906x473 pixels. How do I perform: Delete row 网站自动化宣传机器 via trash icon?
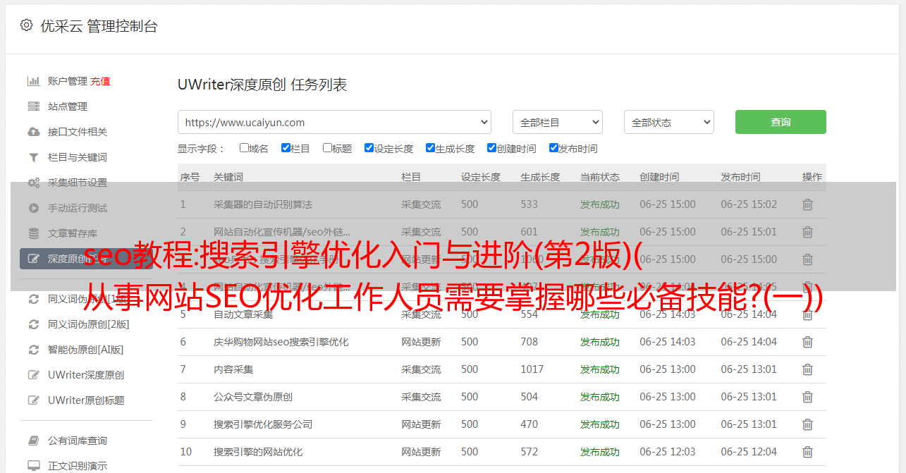pos(808,232)
